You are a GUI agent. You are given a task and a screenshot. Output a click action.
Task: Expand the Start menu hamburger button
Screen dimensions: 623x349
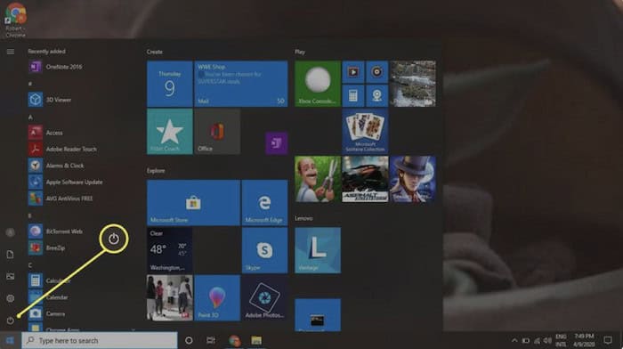(11, 52)
